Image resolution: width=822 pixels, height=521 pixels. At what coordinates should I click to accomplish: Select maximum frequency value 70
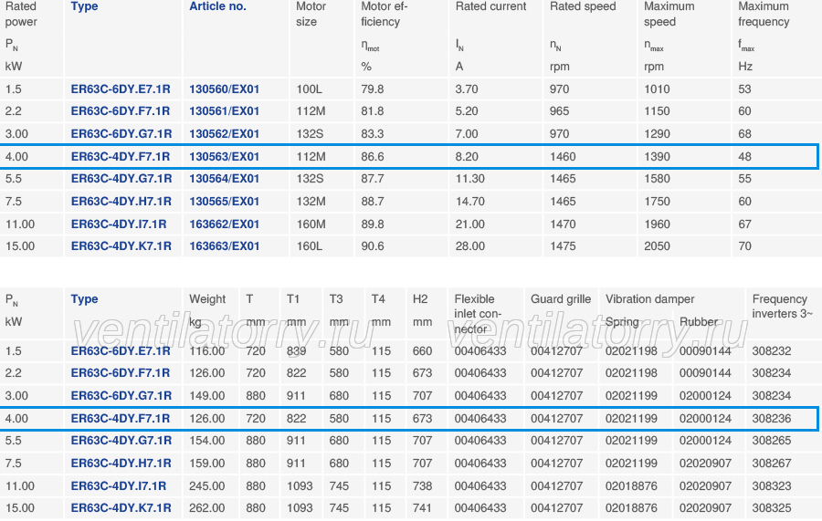(x=744, y=246)
